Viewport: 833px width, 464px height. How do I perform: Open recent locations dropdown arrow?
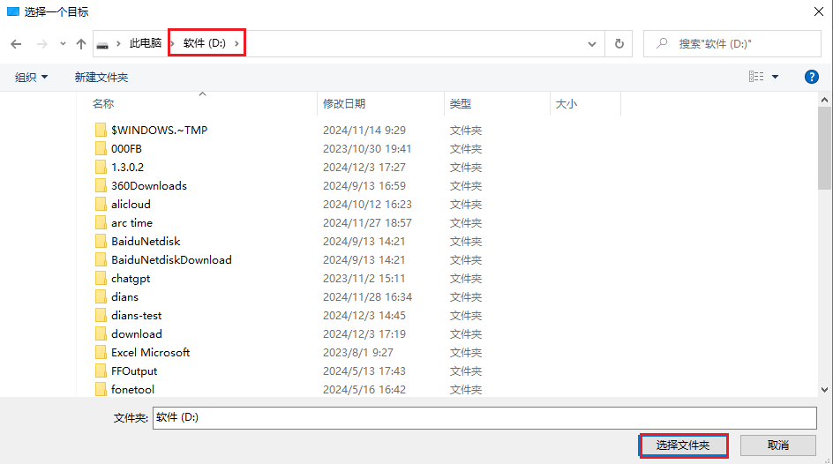tap(63, 44)
